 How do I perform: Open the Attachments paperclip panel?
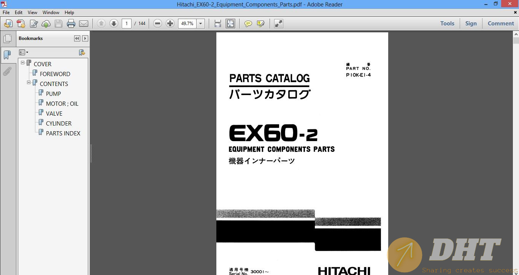(7, 72)
